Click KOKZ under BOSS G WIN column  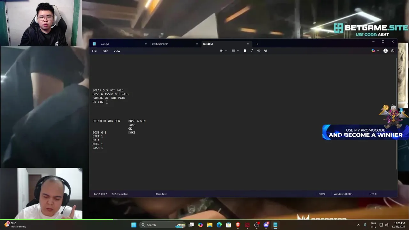pyautogui.click(x=132, y=133)
